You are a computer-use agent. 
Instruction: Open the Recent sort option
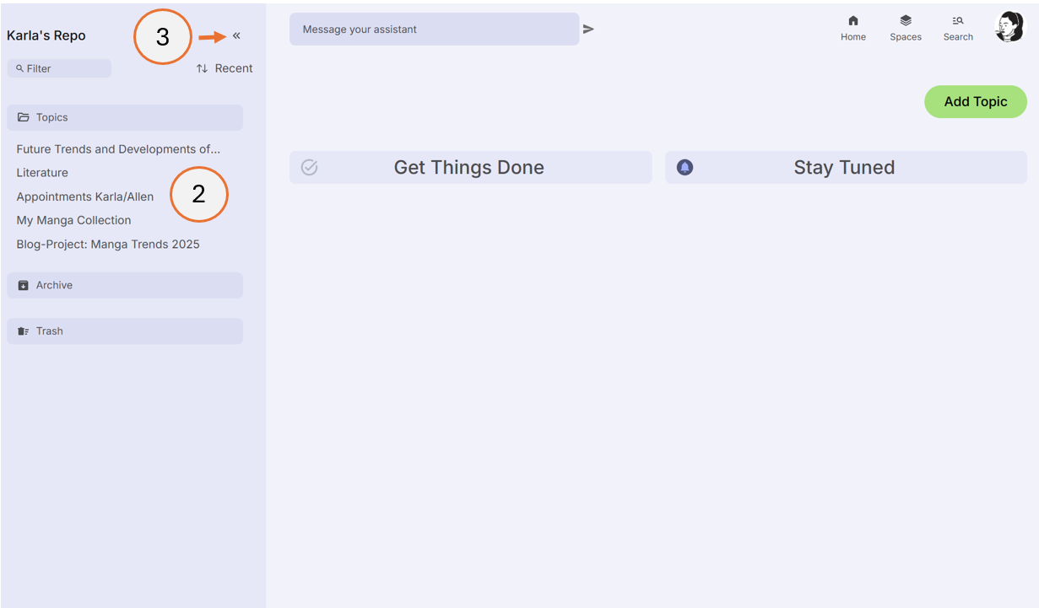[x=224, y=68]
